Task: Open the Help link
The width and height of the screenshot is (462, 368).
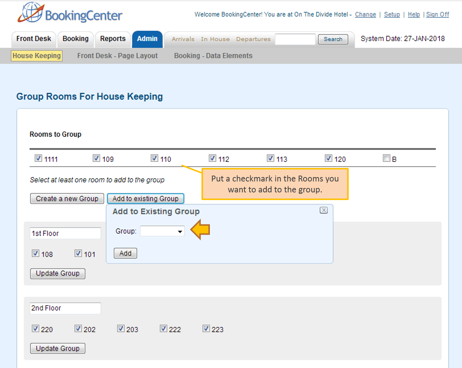Action: 414,15
